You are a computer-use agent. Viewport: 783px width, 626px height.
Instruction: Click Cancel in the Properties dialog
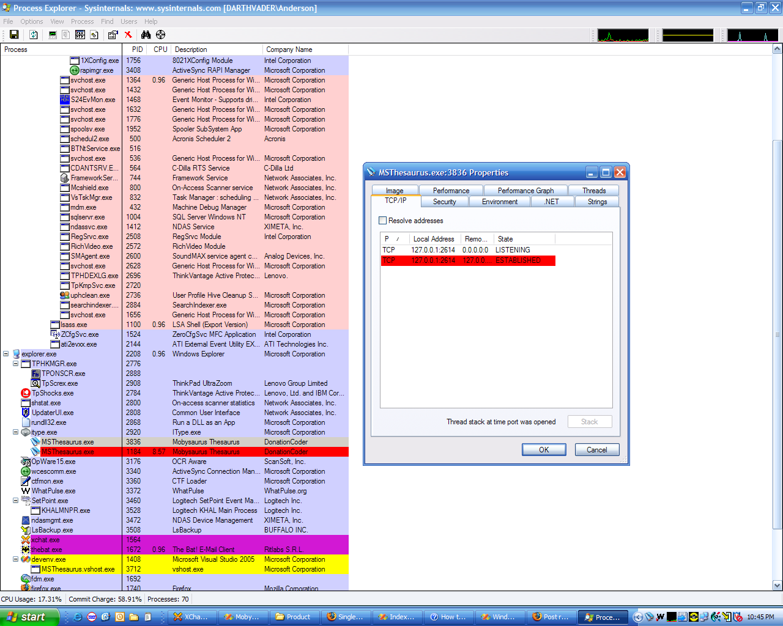(x=596, y=450)
